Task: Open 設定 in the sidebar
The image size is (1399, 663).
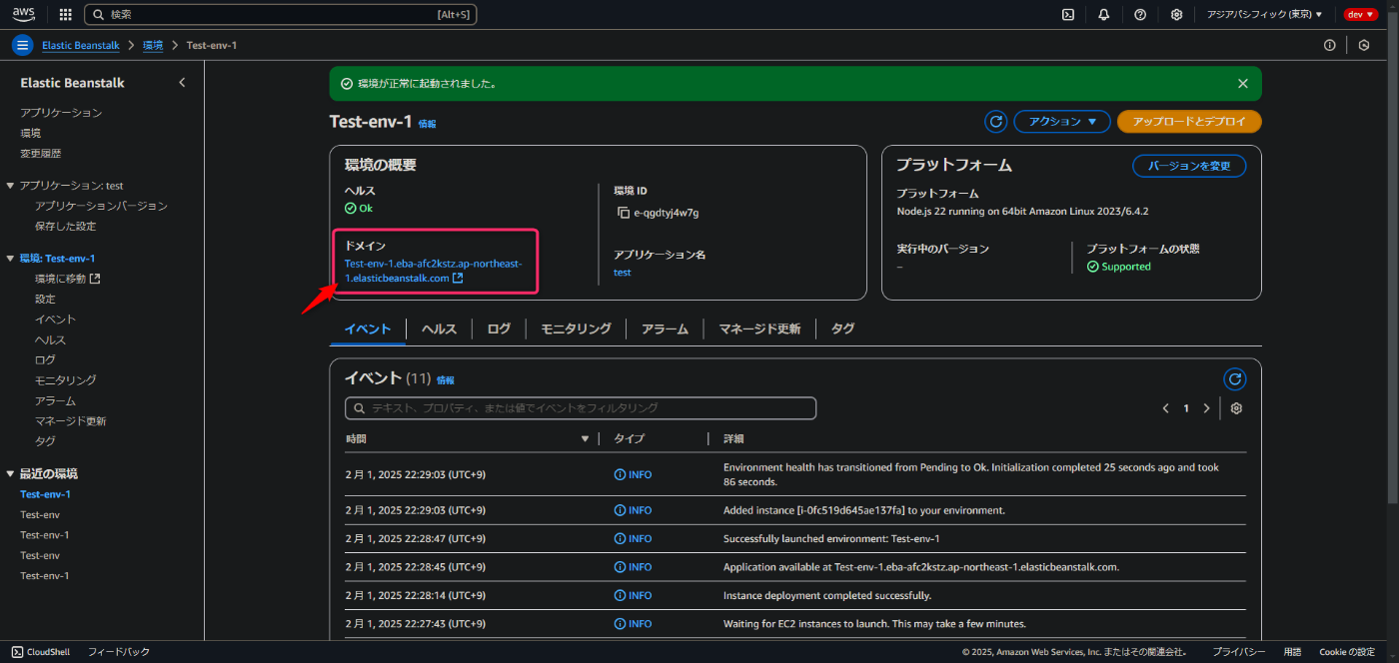Action: coord(45,299)
